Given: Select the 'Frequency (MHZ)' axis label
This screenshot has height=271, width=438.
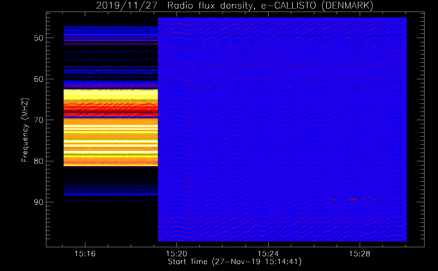Looking at the screenshot, I should click(x=25, y=130).
